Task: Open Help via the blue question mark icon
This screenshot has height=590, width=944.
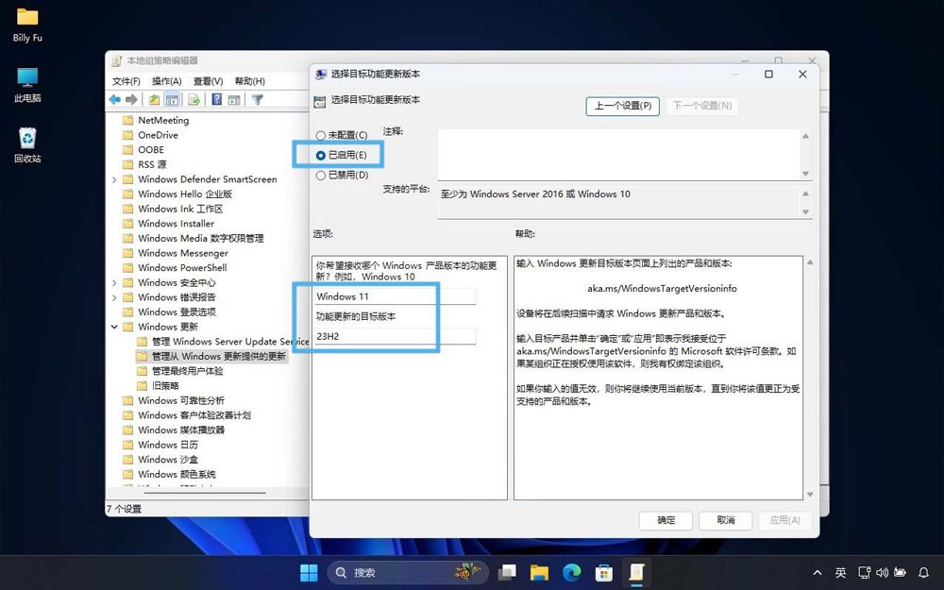Action: point(216,99)
